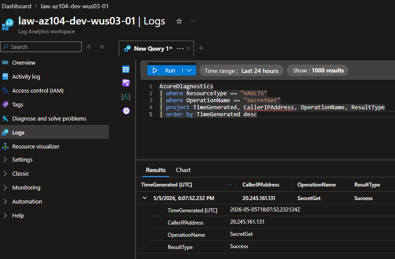395x259 pixels.
Task: Open Overview in the sidebar
Action: (x=24, y=62)
